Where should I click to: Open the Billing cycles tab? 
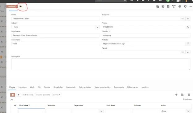tap(133, 87)
